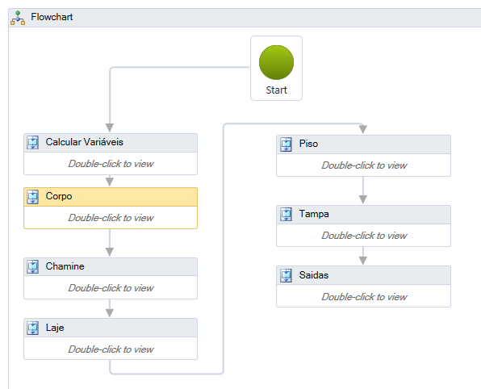Click the Chamine activity title
481x389 pixels.
point(65,266)
